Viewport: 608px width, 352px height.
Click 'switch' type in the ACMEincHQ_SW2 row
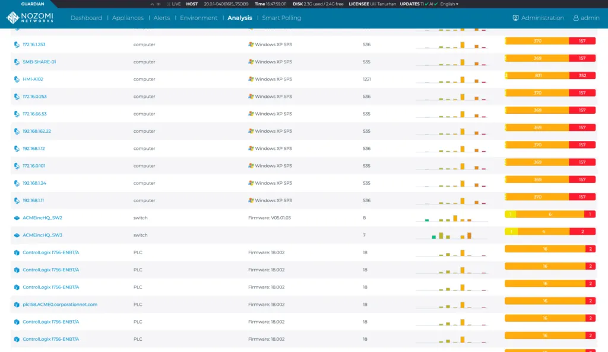point(140,217)
